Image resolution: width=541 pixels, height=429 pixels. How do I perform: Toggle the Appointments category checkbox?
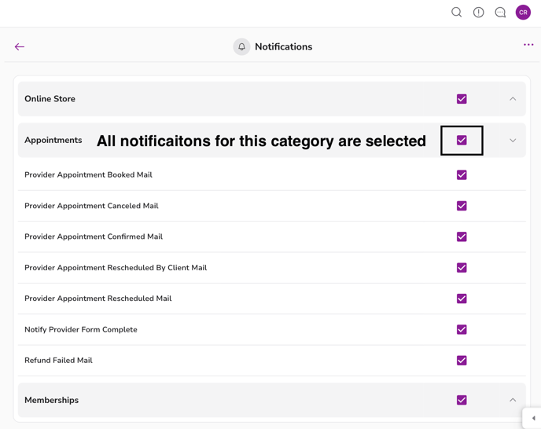click(462, 141)
